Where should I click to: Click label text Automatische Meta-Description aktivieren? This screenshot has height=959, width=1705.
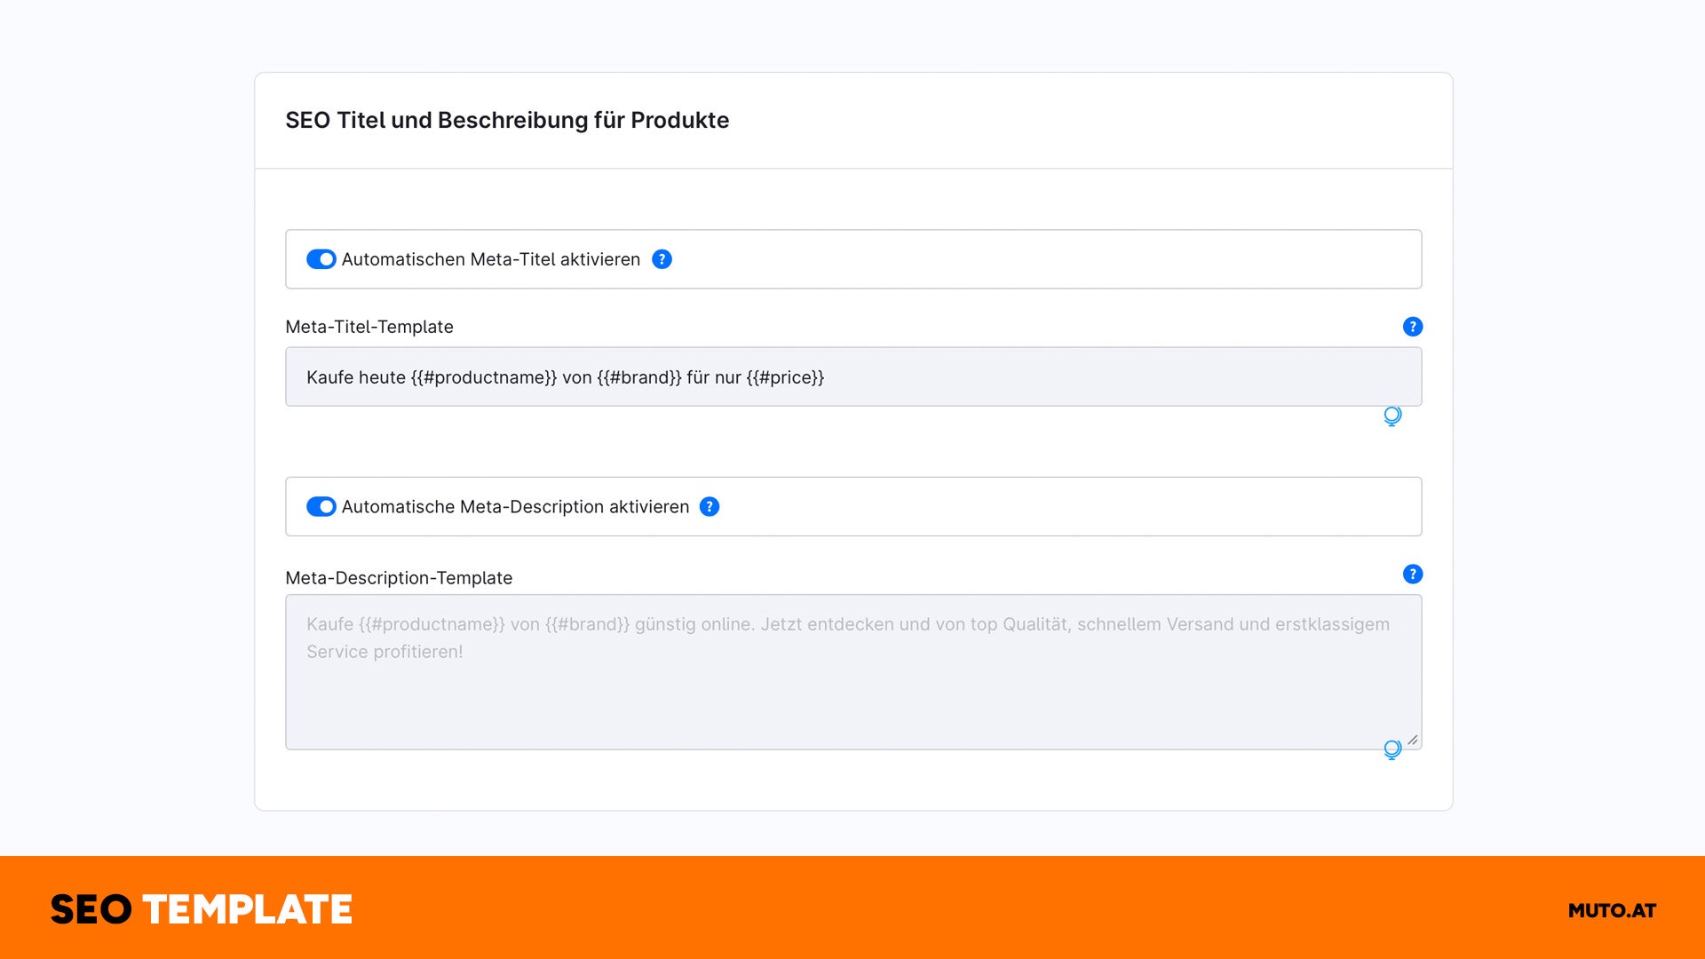(515, 506)
